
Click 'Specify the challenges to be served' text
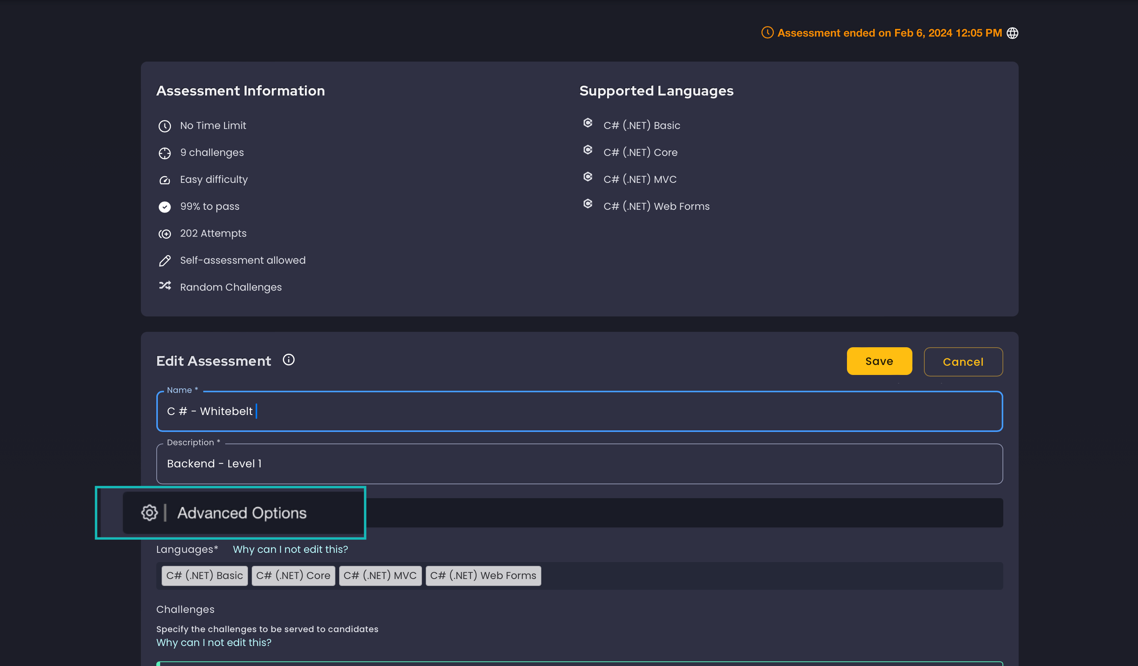pos(267,629)
